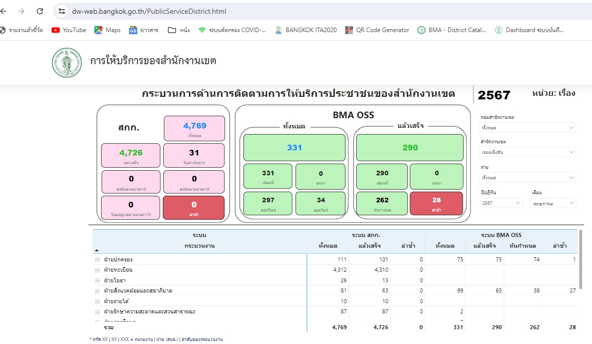Open the BANGKOK ITA2020 bookmark
The width and height of the screenshot is (592, 344).
[306, 30]
